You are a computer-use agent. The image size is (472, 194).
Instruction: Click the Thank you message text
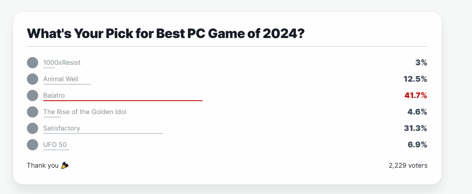tap(43, 165)
